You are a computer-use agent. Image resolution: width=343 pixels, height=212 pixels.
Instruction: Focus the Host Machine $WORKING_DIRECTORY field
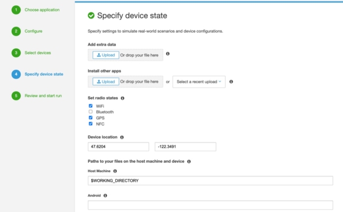(x=211, y=181)
